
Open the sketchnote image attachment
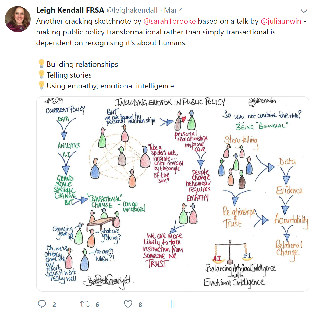172,194
